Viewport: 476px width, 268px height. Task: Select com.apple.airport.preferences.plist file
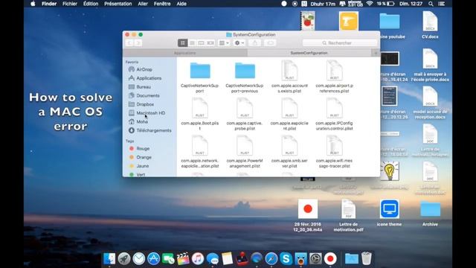coord(334,77)
